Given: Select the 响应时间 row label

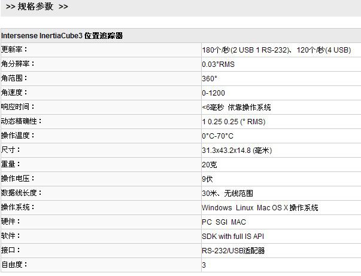Looking at the screenshot, I should click(x=18, y=107).
